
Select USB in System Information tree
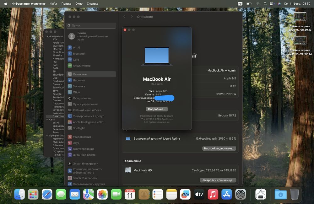click(x=55, y=78)
